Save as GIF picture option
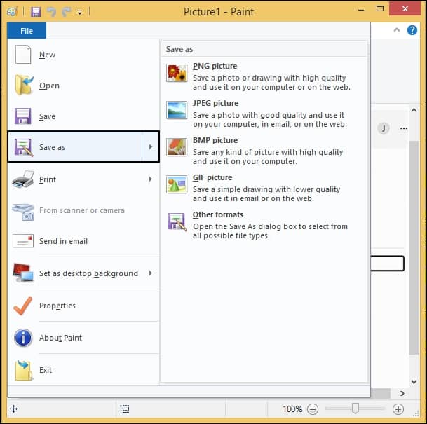Screen dimensions: 427x424 264,188
